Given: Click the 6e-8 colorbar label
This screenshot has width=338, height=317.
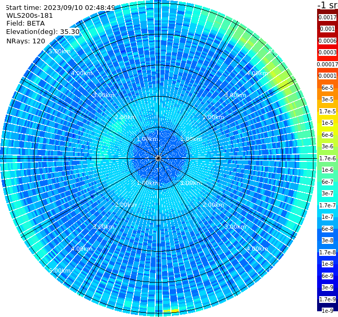Looking at the screenshot, I should (x=328, y=229).
